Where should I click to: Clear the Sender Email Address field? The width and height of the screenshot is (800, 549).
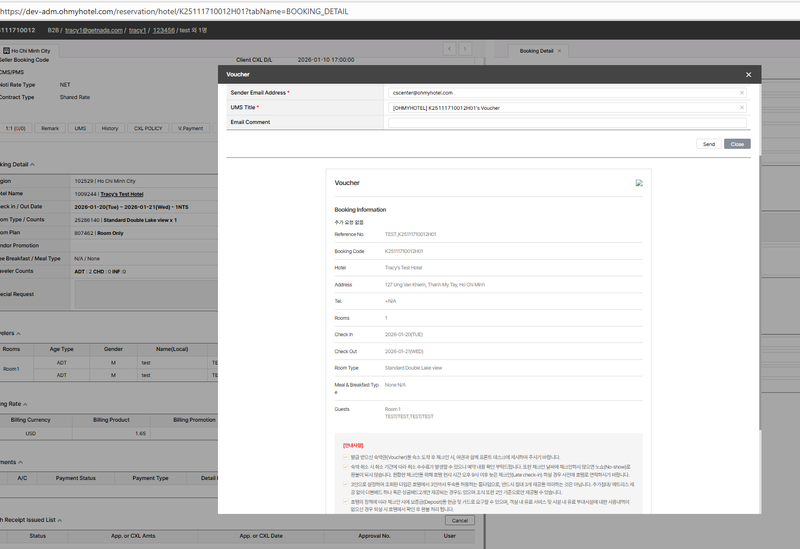[x=741, y=93]
